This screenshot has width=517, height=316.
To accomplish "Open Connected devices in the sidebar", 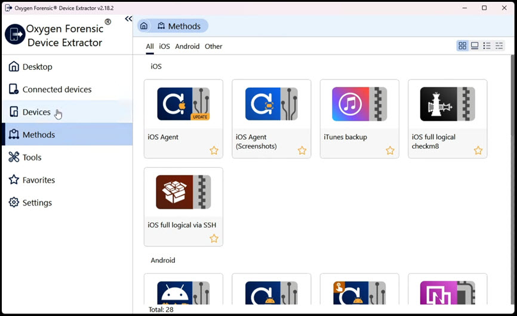I will [x=67, y=90].
